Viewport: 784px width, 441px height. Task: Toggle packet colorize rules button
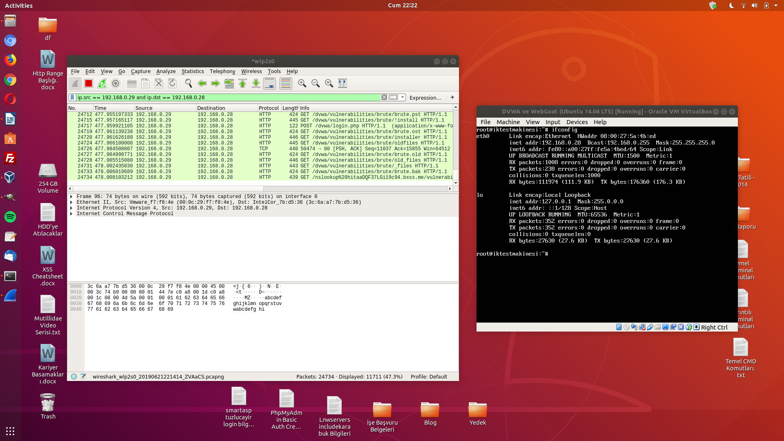coord(286,83)
